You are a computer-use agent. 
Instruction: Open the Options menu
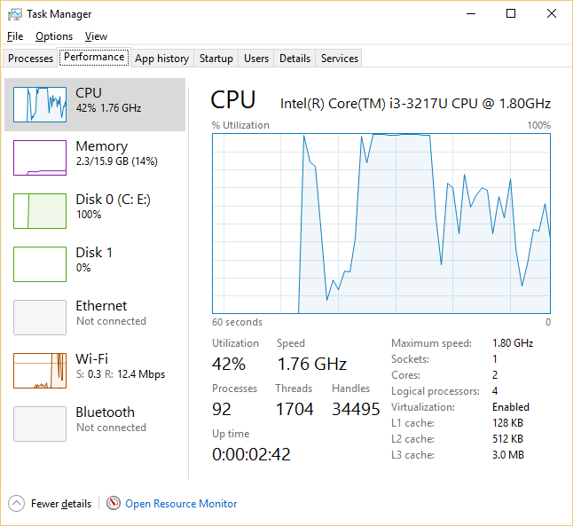[x=54, y=36]
